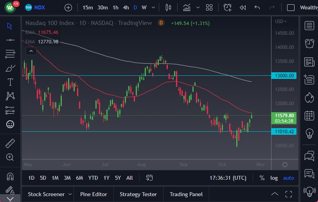Toggle magnet mode in left toolbar

tap(10, 177)
